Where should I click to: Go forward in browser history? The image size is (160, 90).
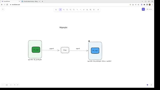pyautogui.click(x=4, y=4)
